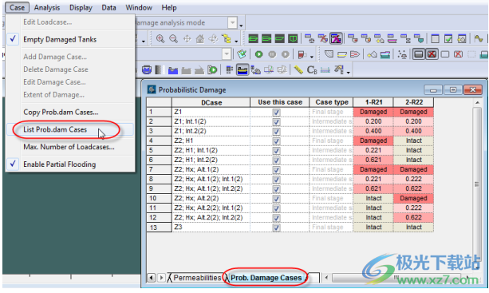489x293 pixels.
Task: Open the Data menu
Action: click(108, 7)
